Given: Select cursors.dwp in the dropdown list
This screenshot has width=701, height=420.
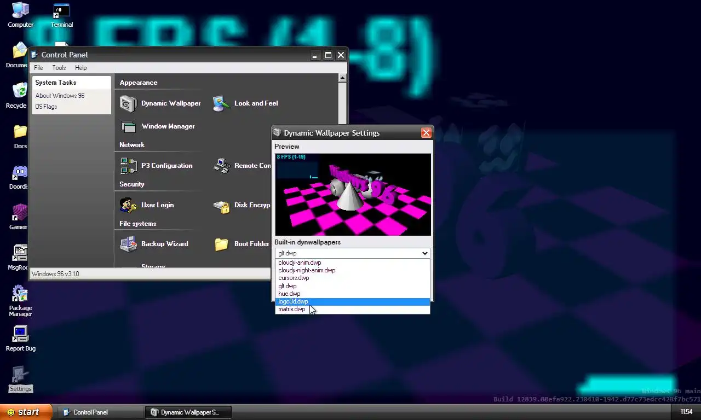Looking at the screenshot, I should point(352,278).
